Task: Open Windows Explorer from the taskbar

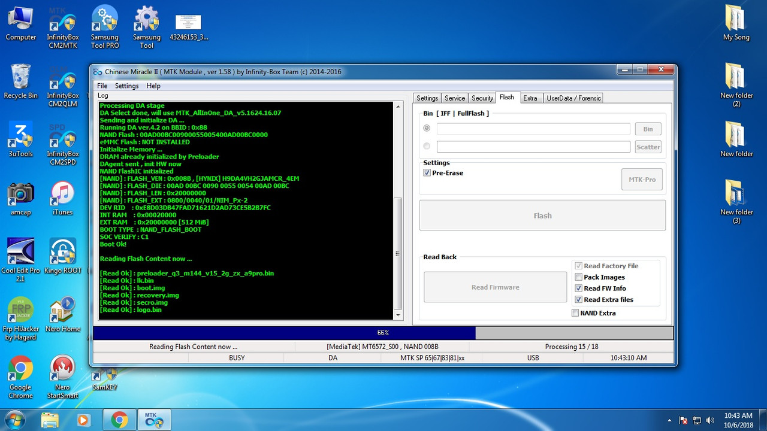Action: (x=50, y=420)
